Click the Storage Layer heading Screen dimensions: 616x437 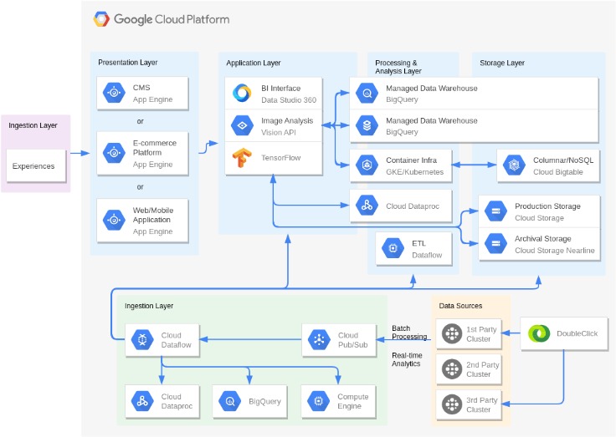click(502, 63)
